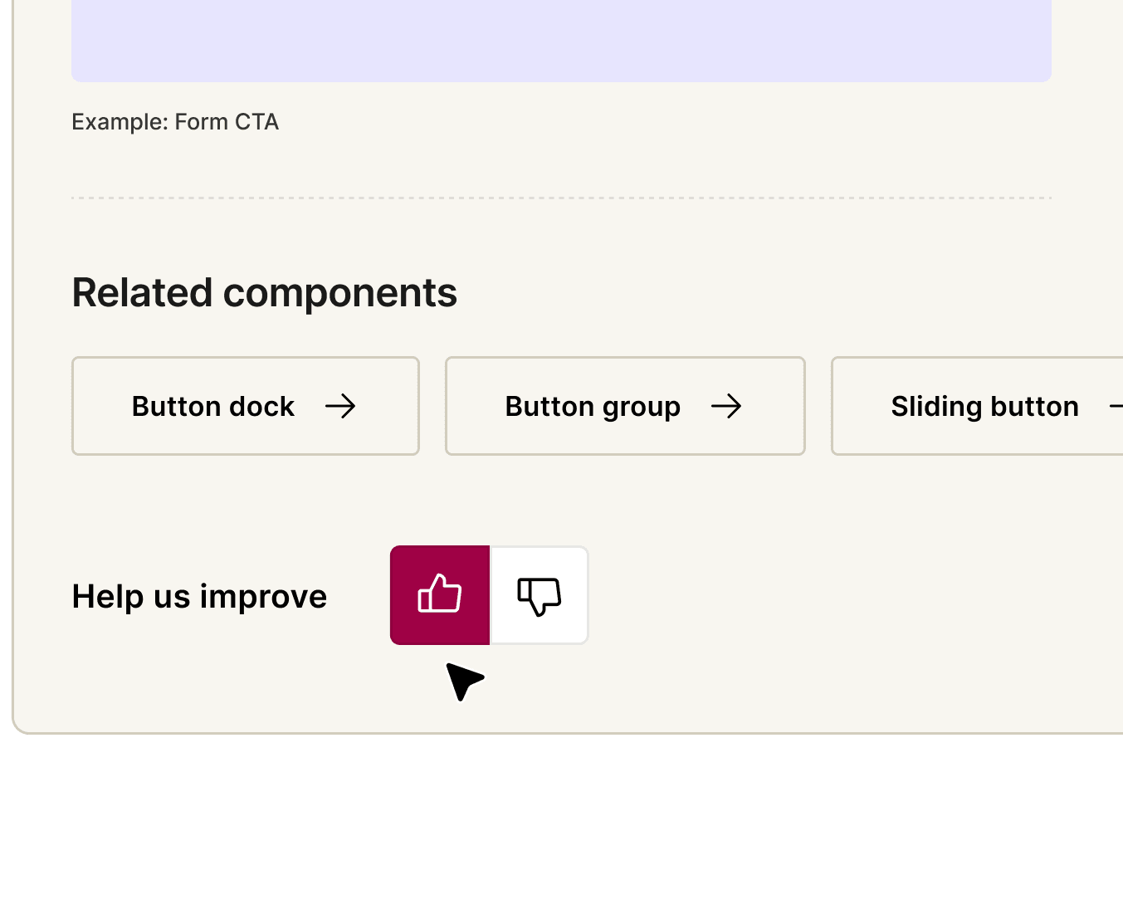The image size is (1123, 904).
Task: Open the Button group related component
Action: pyautogui.click(x=625, y=406)
